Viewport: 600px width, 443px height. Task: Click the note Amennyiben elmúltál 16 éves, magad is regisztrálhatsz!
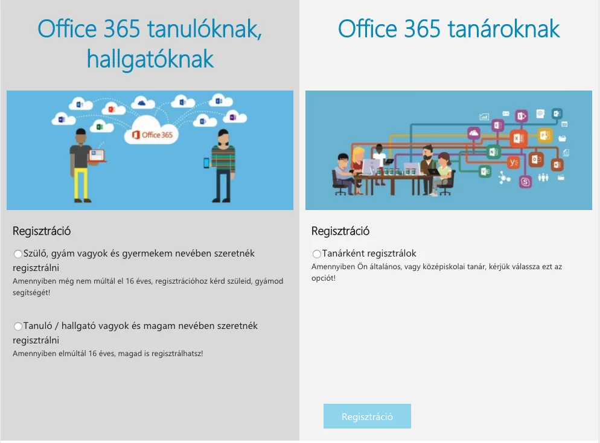pyautogui.click(x=108, y=354)
